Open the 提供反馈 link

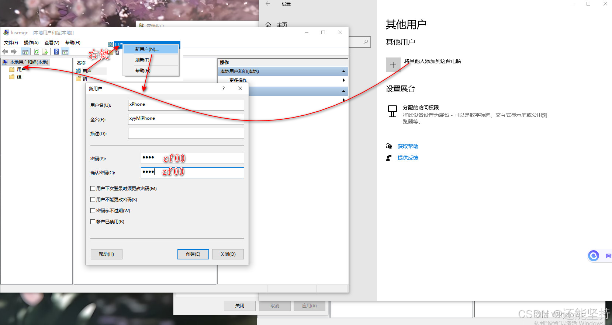(x=408, y=158)
